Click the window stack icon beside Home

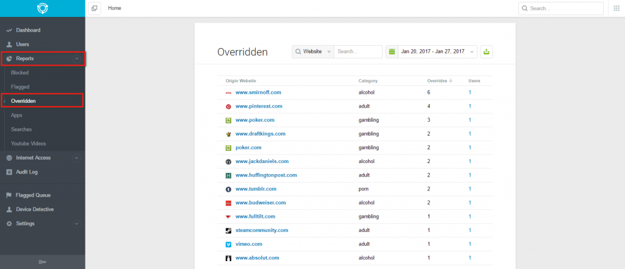pyautogui.click(x=95, y=9)
